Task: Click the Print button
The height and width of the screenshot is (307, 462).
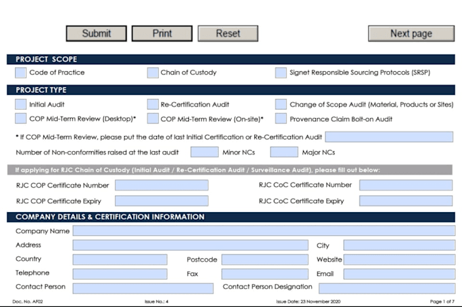Action: click(162, 33)
